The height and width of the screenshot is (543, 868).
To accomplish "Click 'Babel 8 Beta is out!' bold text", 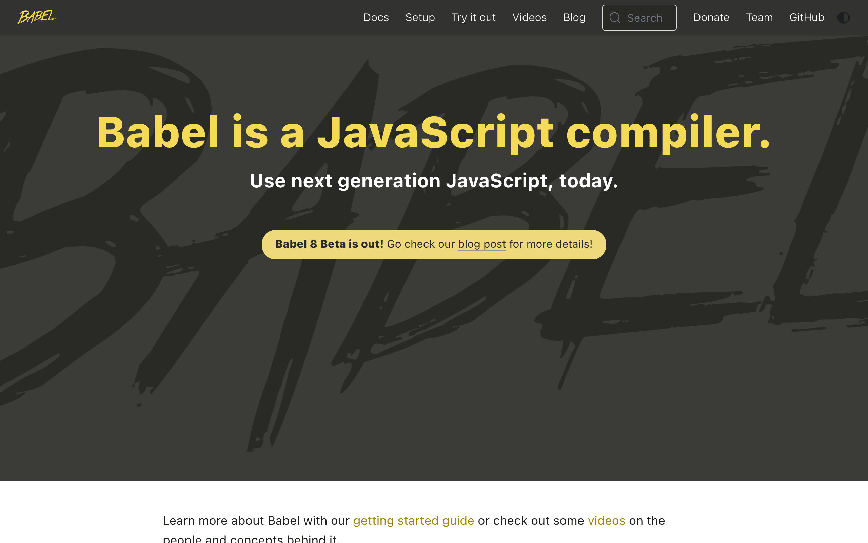I will coord(329,244).
